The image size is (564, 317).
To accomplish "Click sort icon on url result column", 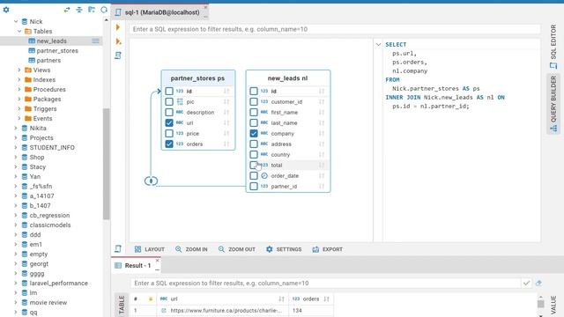I will (281, 299).
